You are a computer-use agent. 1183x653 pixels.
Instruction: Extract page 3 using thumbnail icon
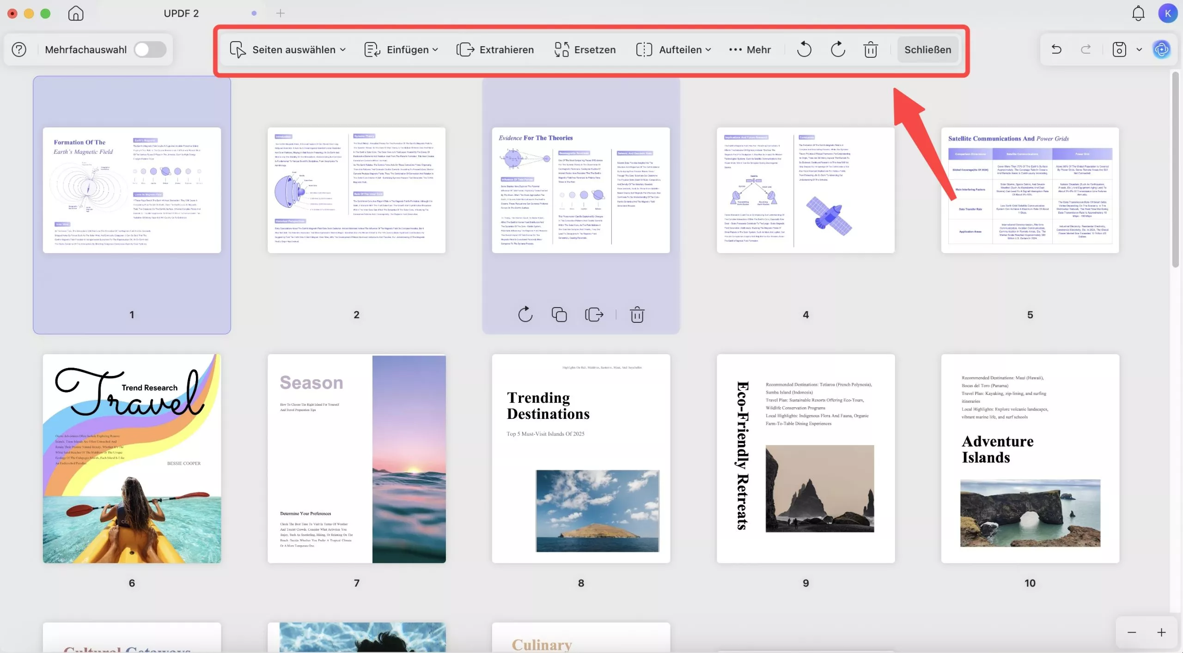coord(594,315)
